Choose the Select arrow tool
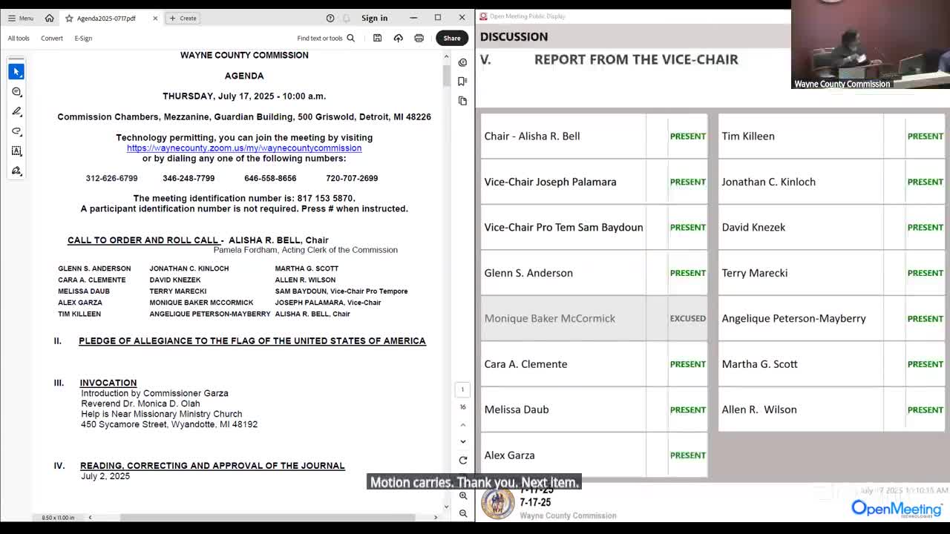 click(16, 71)
